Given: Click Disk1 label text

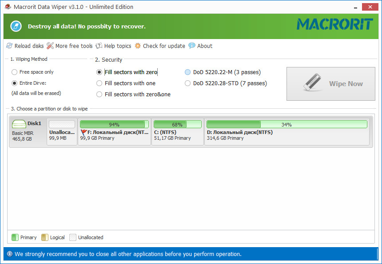Looking at the screenshot, I should click(34, 123).
